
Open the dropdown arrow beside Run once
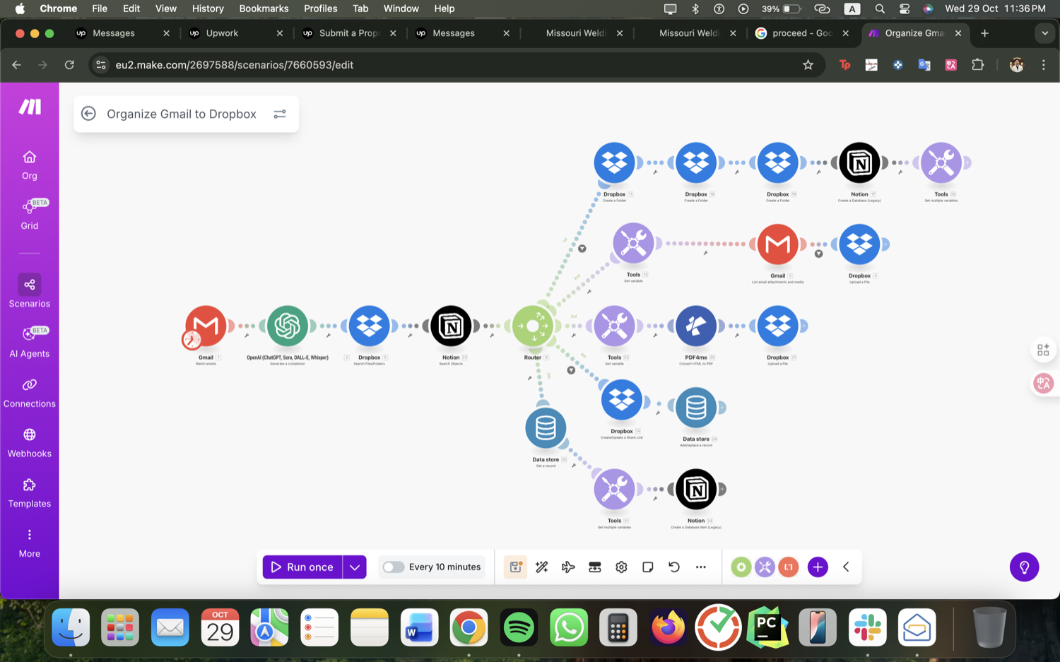click(355, 567)
